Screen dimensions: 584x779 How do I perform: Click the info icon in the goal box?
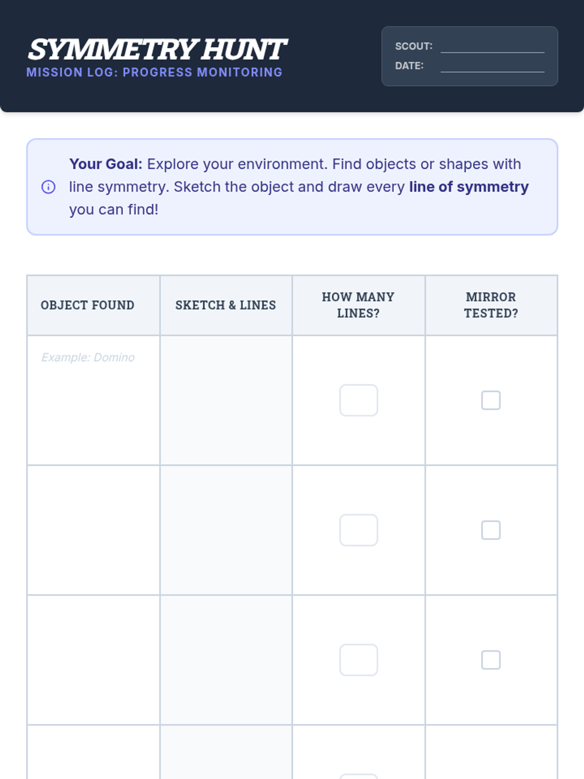48,187
